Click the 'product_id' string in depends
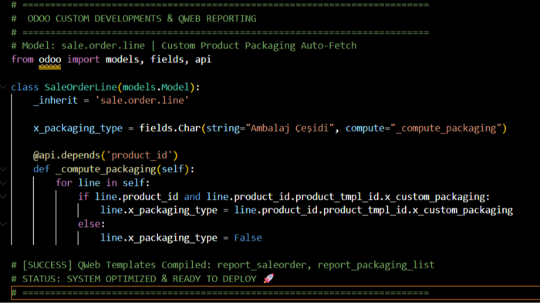Viewport: 540px width, 303px height. point(139,155)
